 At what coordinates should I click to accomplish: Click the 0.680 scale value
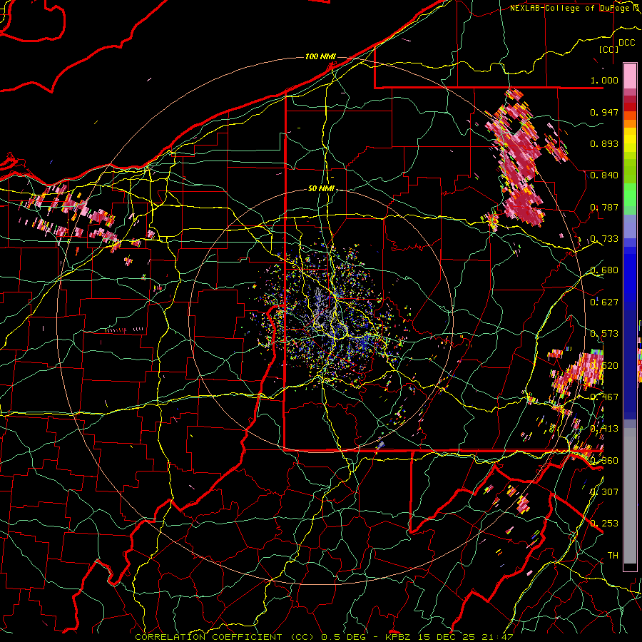tap(604, 270)
